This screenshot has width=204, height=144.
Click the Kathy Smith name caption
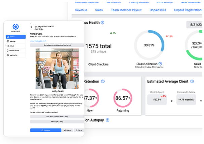[x=58, y=91]
